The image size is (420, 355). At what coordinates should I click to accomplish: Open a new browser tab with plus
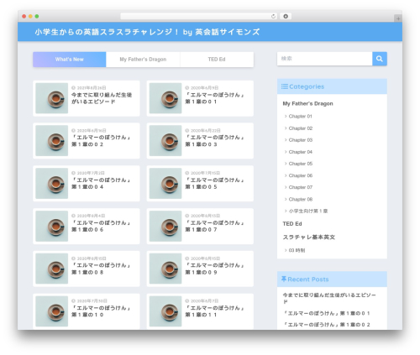pyautogui.click(x=398, y=18)
